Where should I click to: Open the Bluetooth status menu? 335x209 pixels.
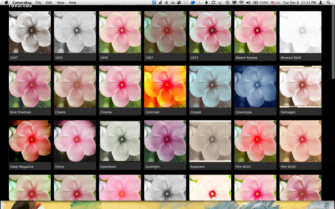point(200,3)
